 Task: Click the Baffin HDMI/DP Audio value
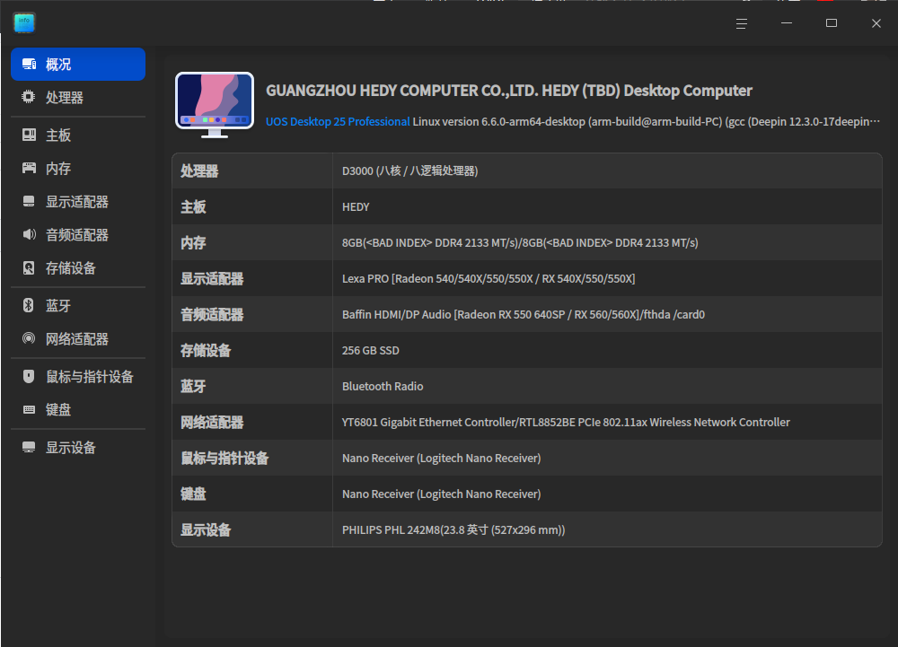point(524,315)
